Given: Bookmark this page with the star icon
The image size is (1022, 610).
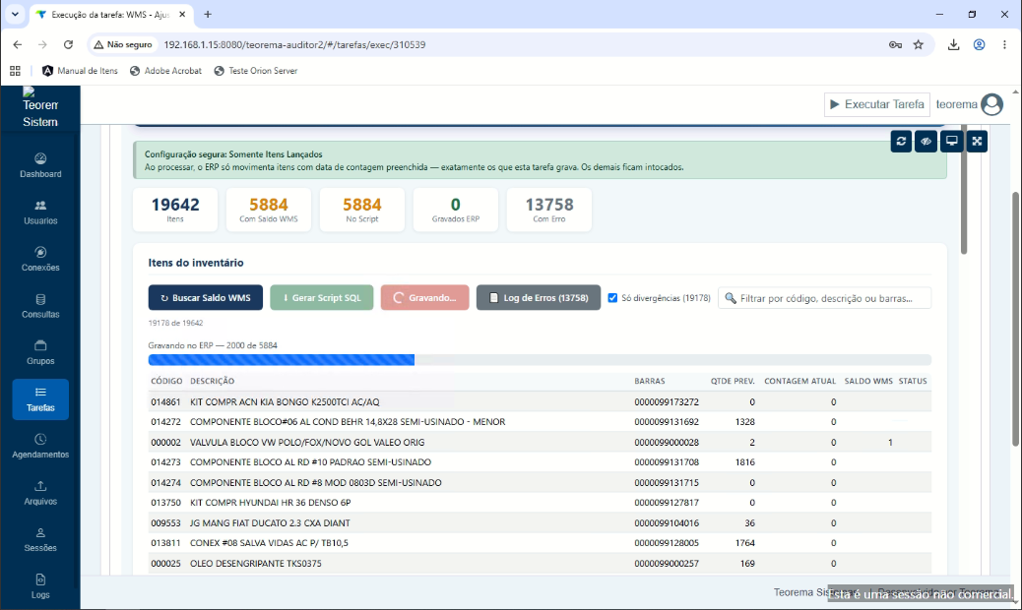Looking at the screenshot, I should coord(919,45).
